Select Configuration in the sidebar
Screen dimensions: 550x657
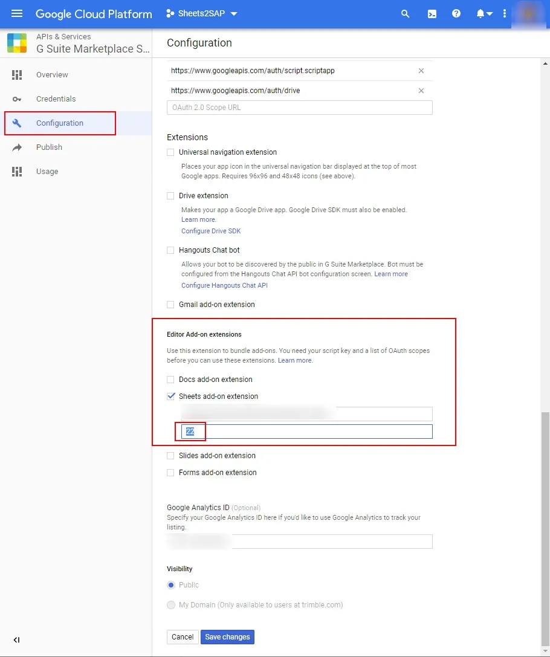click(59, 123)
